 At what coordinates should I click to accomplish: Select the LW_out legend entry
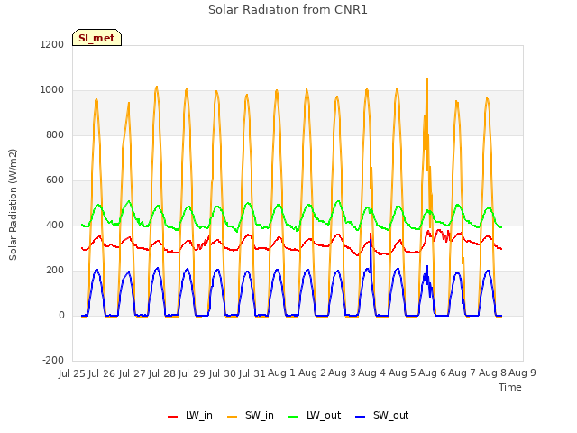click(315, 415)
